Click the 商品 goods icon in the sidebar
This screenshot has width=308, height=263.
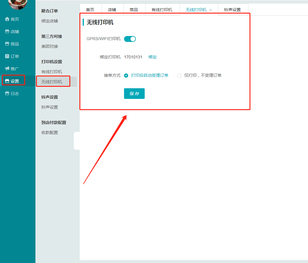[7, 44]
